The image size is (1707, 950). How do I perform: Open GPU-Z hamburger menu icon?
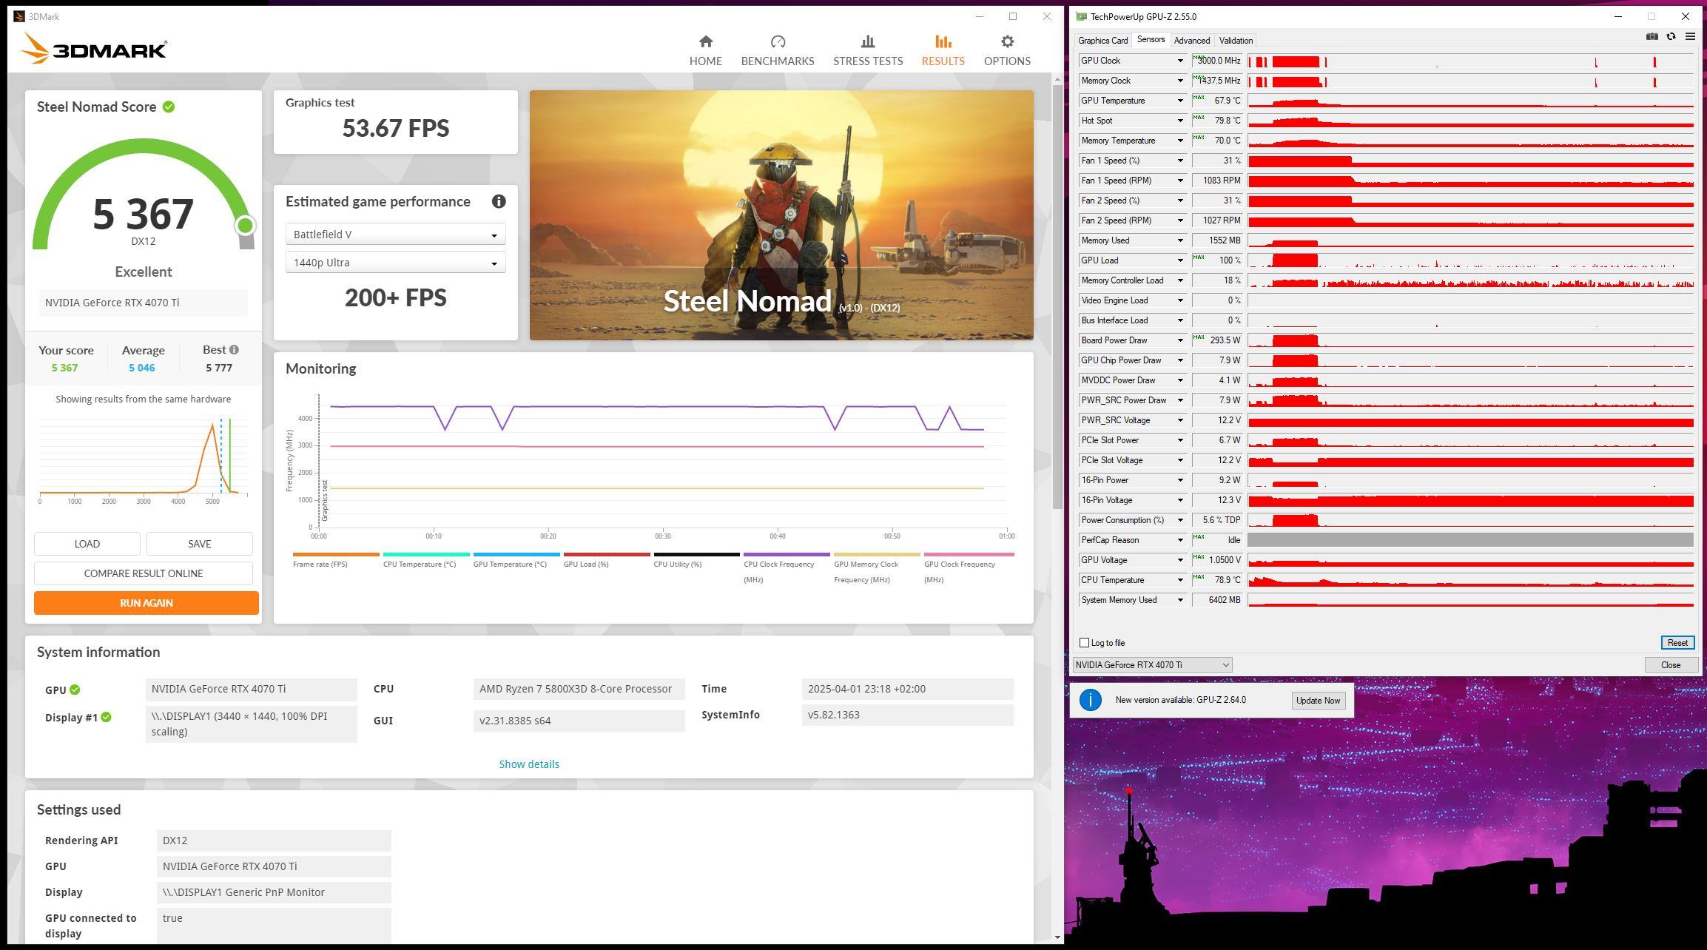coord(1690,36)
